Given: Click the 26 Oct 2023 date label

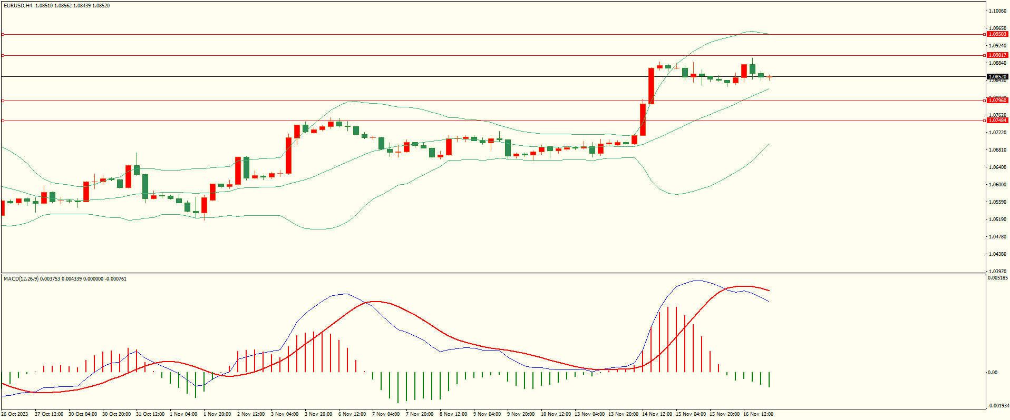Looking at the screenshot, I should pyautogui.click(x=15, y=414).
